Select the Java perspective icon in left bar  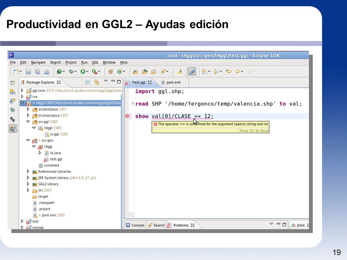[x=13, y=128]
